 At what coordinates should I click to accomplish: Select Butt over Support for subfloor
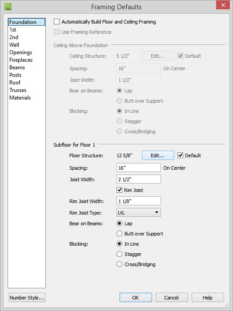(119, 234)
